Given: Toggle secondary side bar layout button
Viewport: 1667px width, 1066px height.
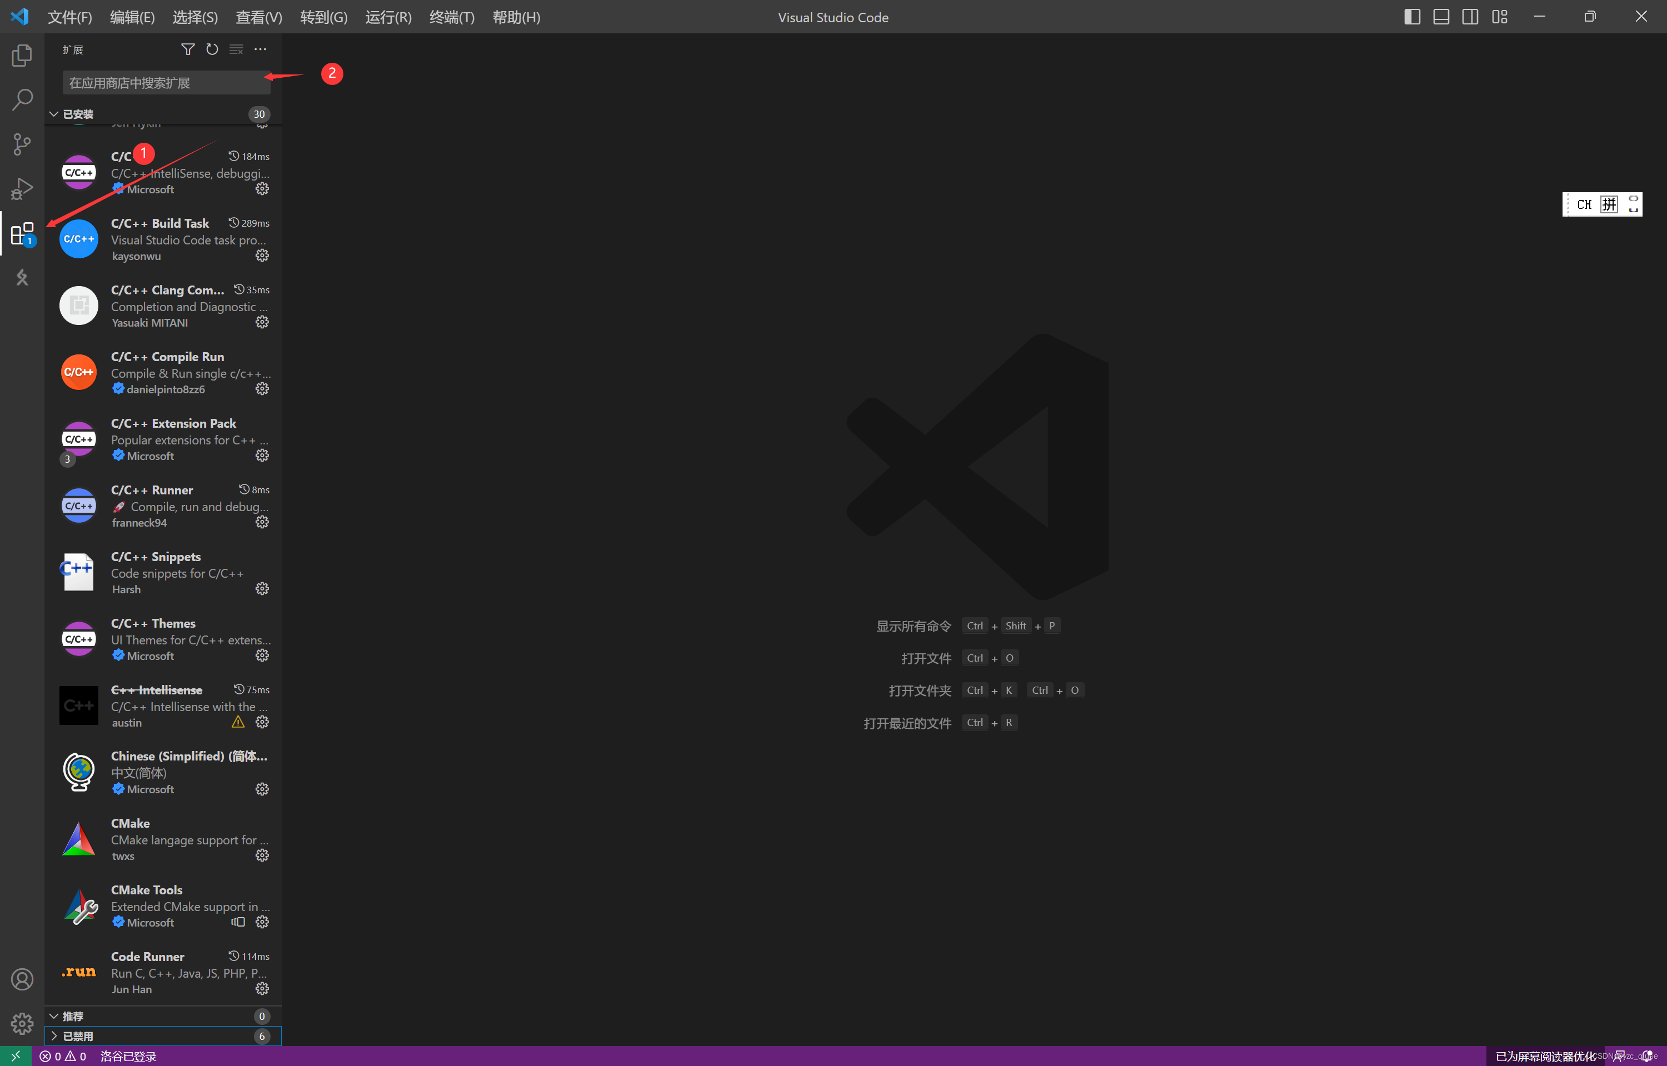Looking at the screenshot, I should (x=1470, y=17).
